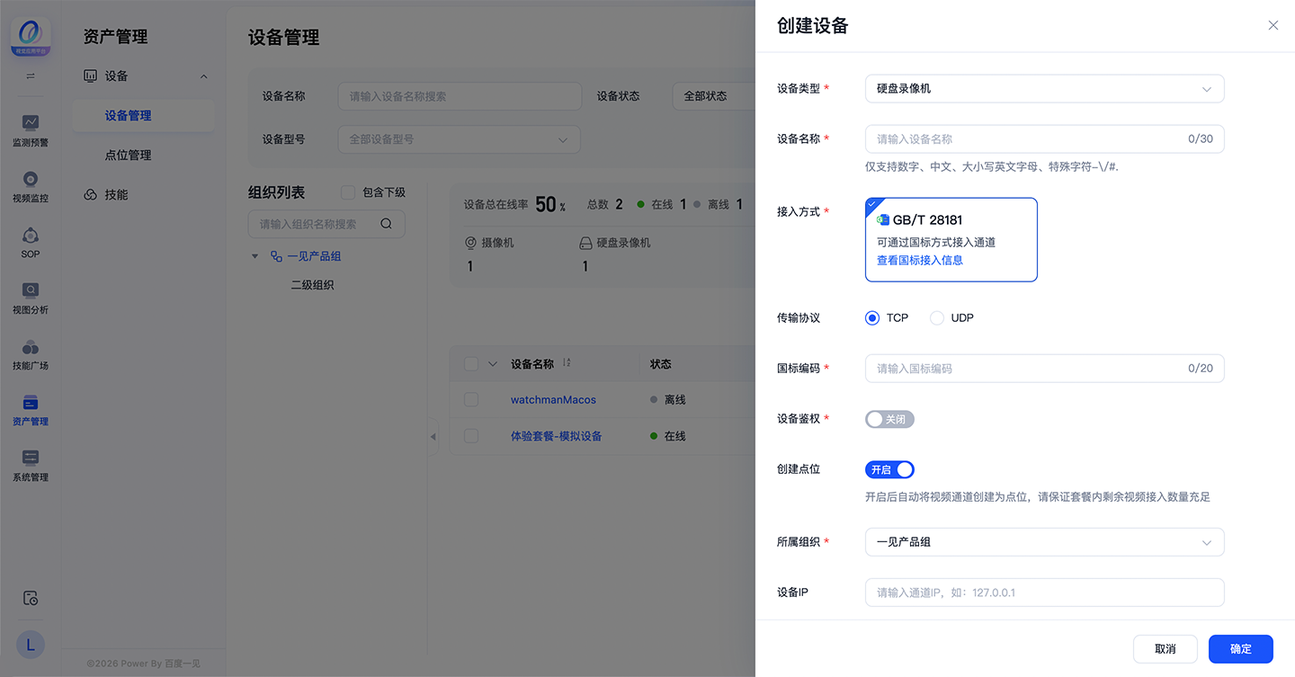
Task: Select TCP transport protocol
Action: (872, 317)
